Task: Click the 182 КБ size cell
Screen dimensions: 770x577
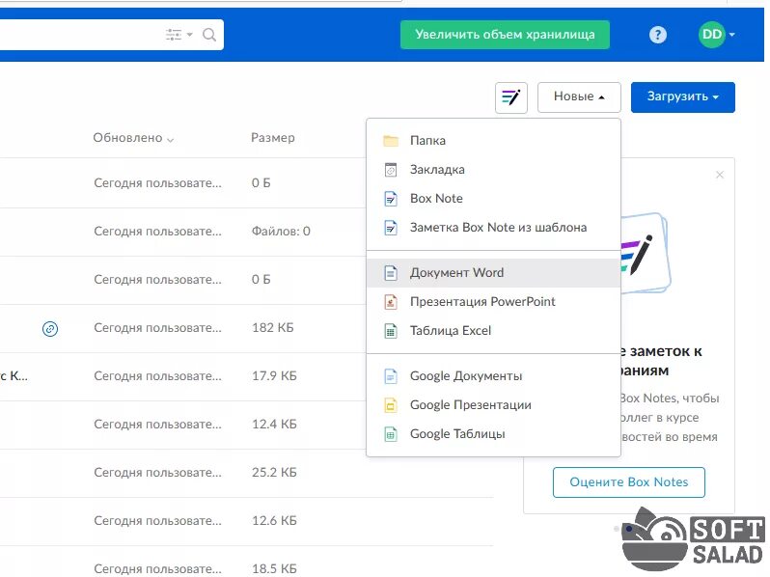Action: (272, 327)
